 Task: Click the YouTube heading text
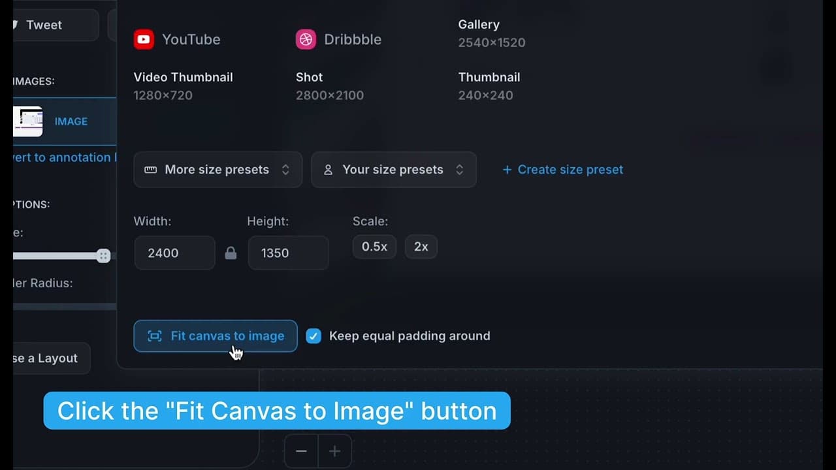point(191,39)
